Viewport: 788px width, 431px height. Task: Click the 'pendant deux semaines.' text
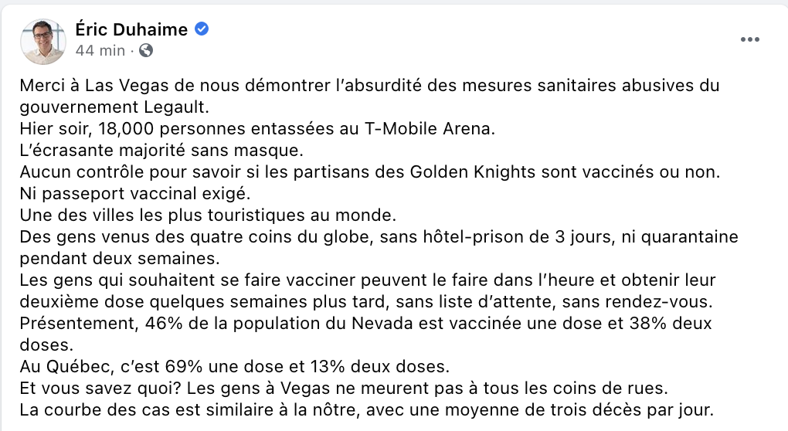[x=120, y=258]
